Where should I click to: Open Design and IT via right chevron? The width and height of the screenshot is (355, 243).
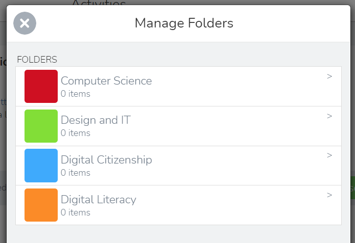pos(329,116)
